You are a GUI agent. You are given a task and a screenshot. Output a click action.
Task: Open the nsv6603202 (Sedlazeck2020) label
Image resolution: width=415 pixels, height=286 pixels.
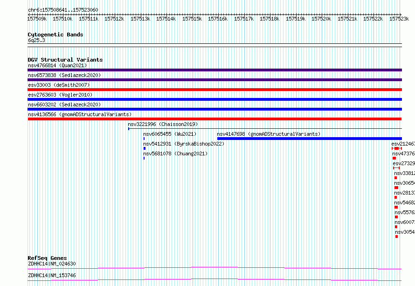point(64,105)
